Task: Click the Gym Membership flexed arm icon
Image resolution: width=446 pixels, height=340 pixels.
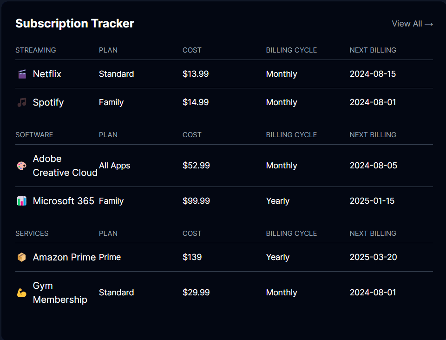Action: tap(21, 293)
